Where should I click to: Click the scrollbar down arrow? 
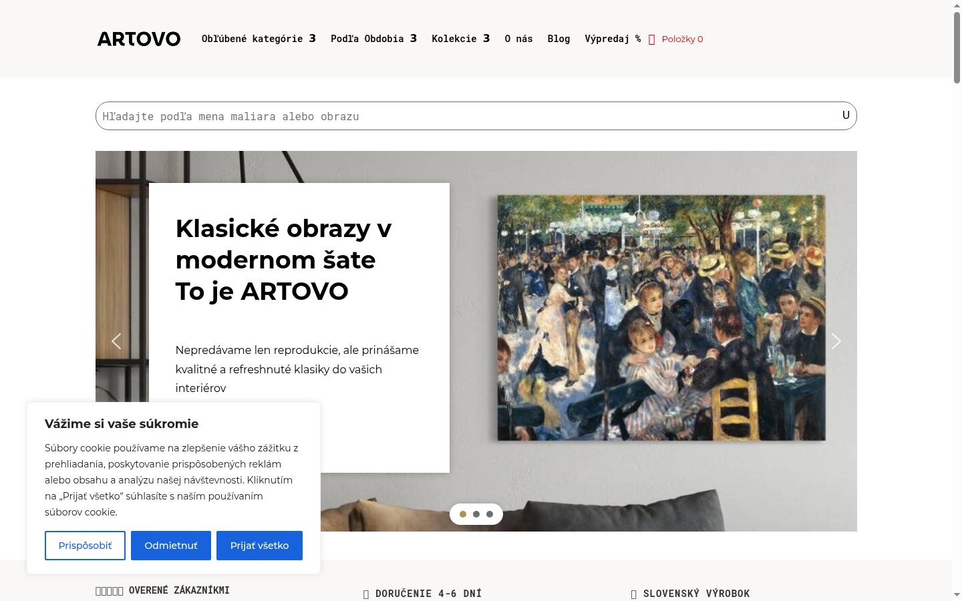click(957, 595)
